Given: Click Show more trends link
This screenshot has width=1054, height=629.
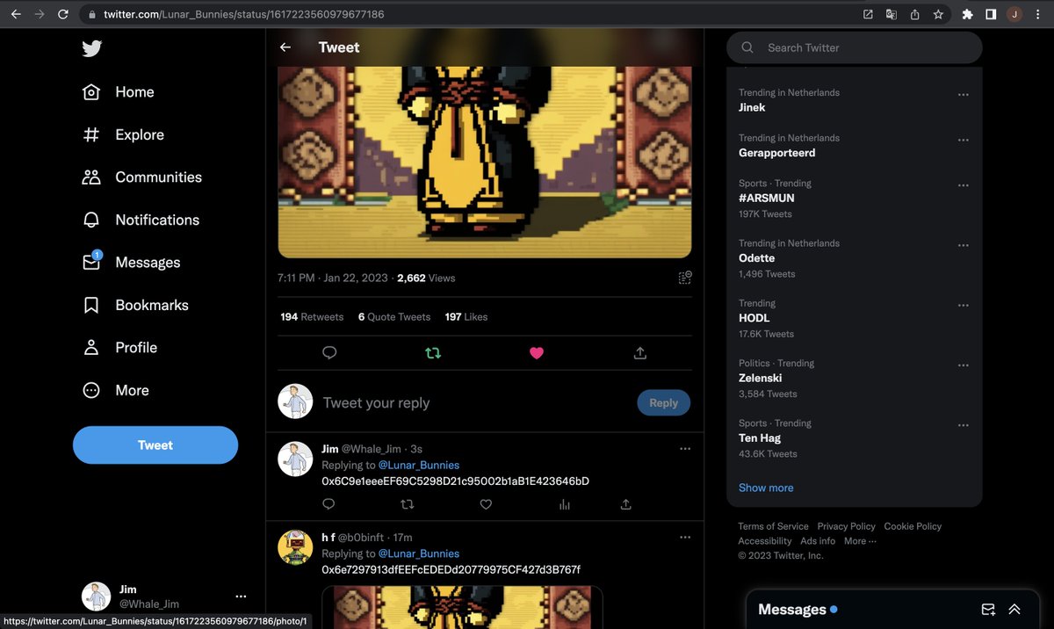Looking at the screenshot, I should (766, 488).
